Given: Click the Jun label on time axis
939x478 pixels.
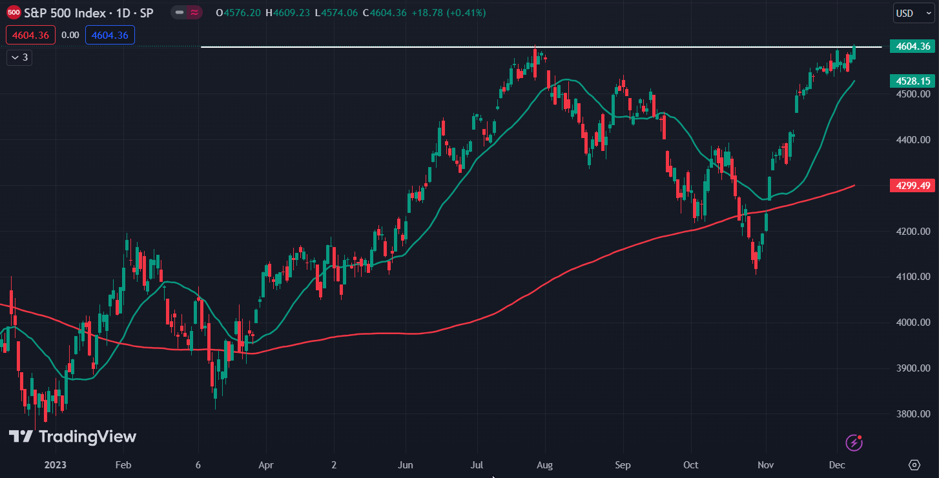Looking at the screenshot, I should click(406, 464).
